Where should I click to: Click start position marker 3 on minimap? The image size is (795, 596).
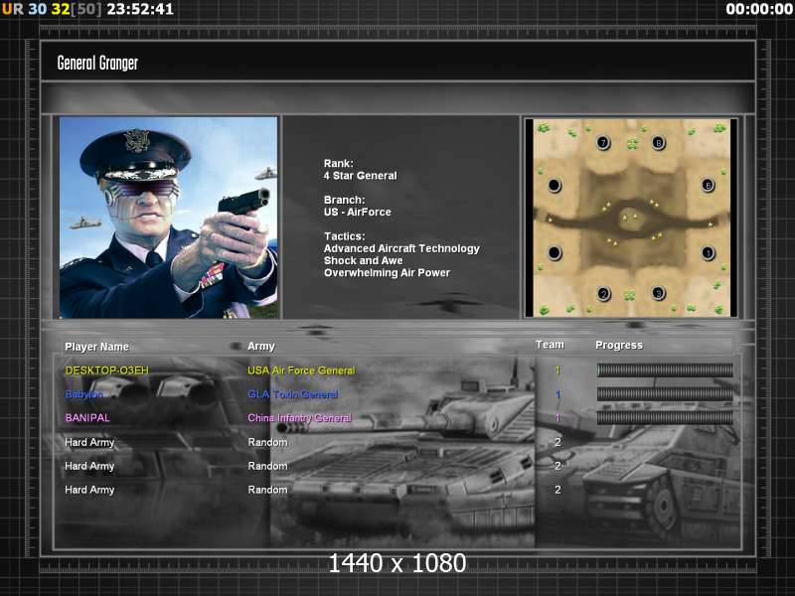(x=658, y=293)
